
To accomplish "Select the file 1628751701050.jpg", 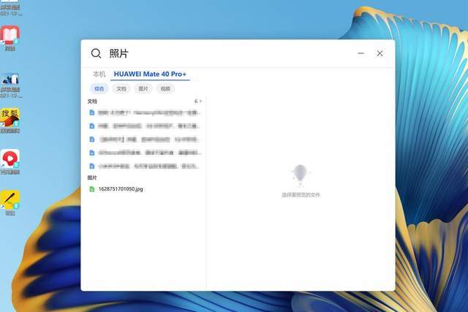I will point(121,189).
